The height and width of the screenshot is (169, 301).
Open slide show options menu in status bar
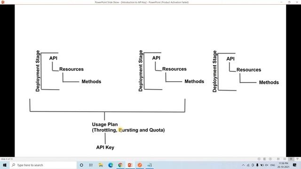[265, 159]
